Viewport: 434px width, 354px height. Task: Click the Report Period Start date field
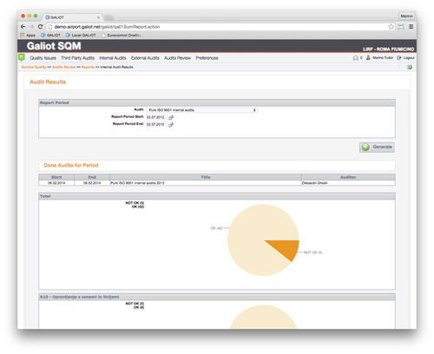coord(156,117)
